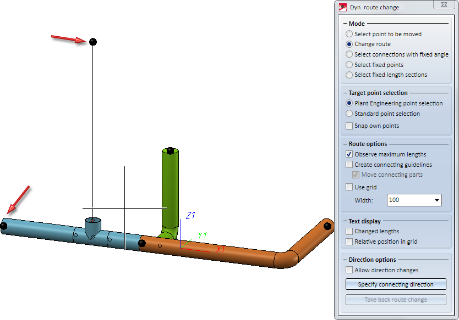Image resolution: width=459 pixels, height=320 pixels.
Task: Click the green vertical pipe
Action: (x=170, y=190)
